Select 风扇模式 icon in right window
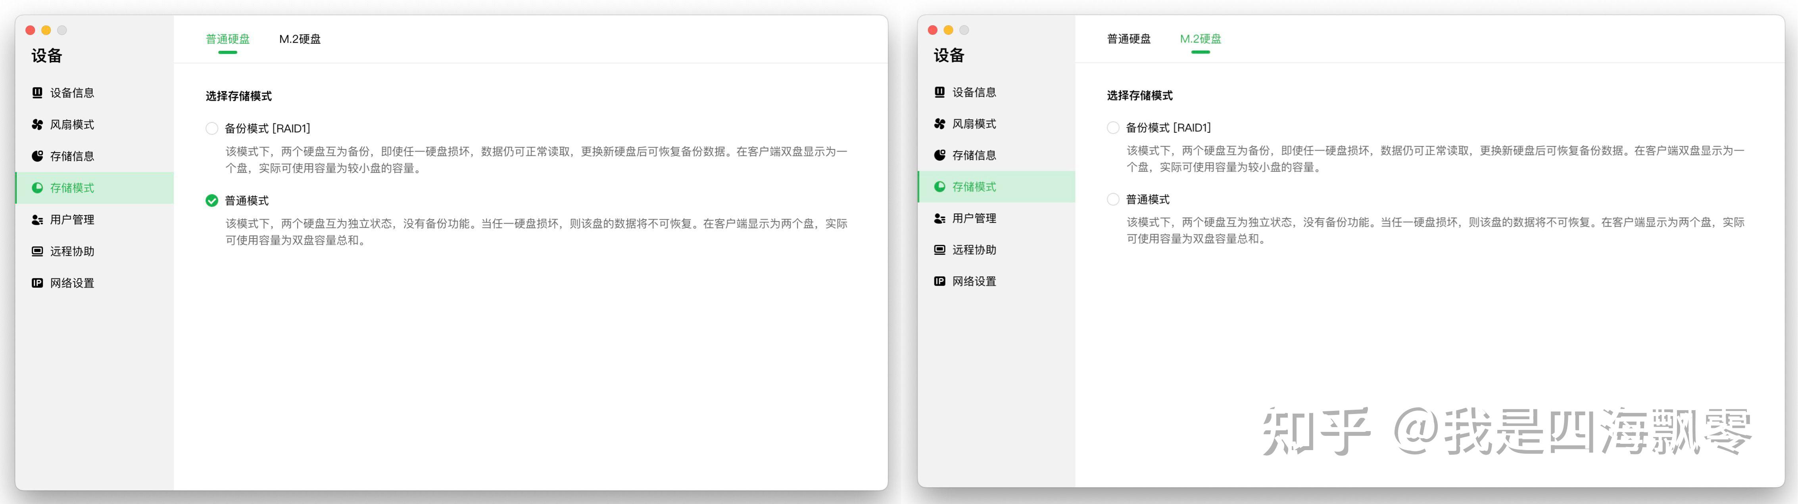Viewport: 1798px width, 504px height. point(939,123)
